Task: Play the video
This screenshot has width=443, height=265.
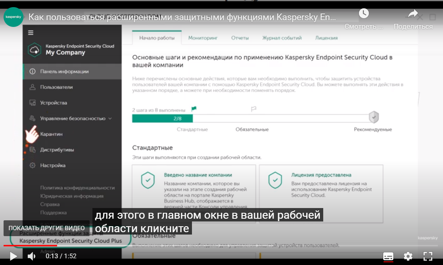Action: 13,256
